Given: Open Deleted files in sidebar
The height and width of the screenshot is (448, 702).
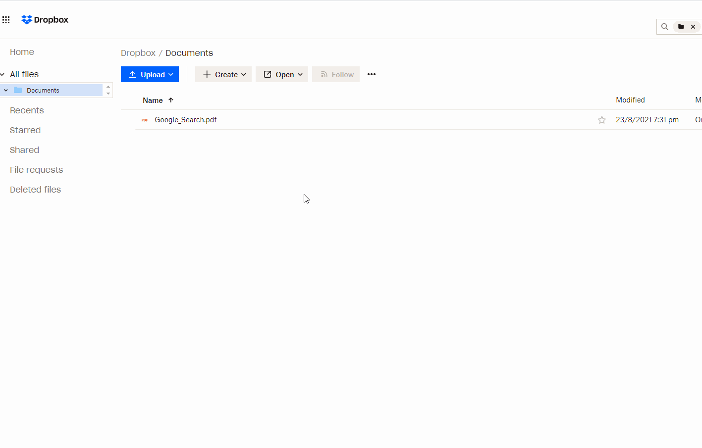Looking at the screenshot, I should click(35, 190).
